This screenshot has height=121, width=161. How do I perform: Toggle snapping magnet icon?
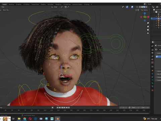(x=65, y=7)
